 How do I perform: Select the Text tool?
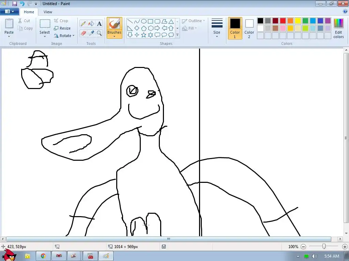click(99, 23)
